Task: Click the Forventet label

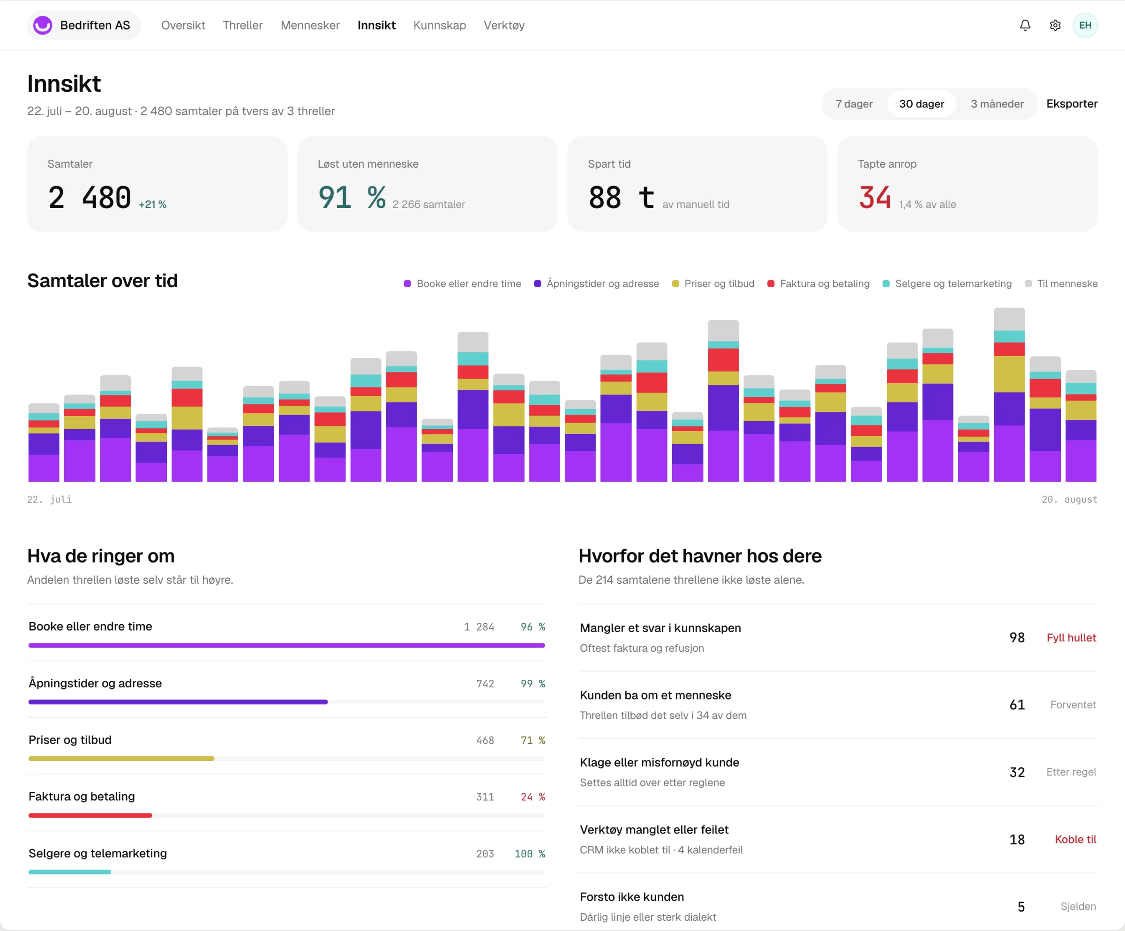Action: 1073,705
